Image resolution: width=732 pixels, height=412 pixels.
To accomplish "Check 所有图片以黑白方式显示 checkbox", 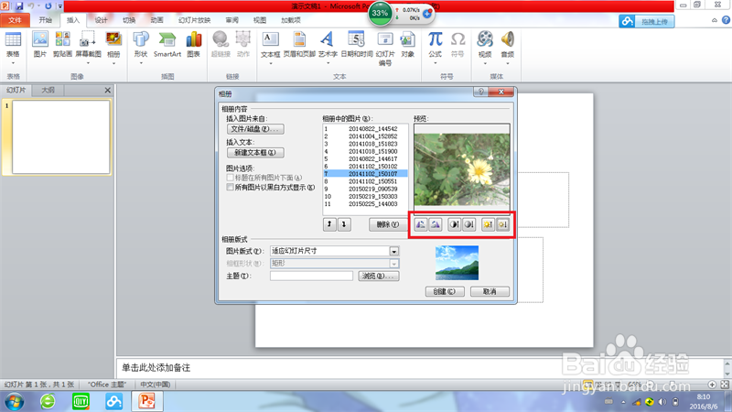I will pyautogui.click(x=231, y=188).
